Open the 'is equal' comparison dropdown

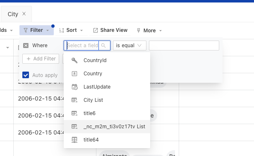(129, 46)
